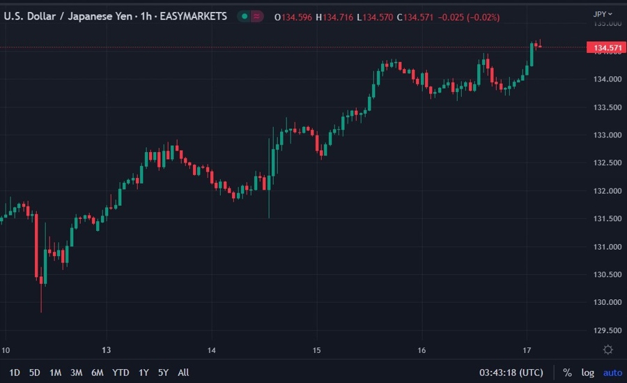Click the high value H134.716
The width and height of the screenshot is (627, 383).
334,17
